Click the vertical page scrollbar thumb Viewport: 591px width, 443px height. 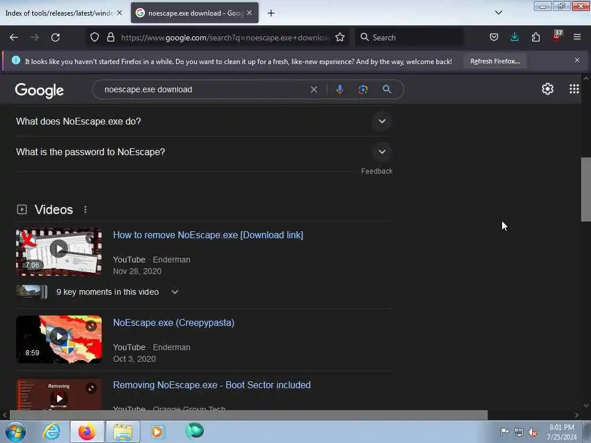tap(586, 189)
